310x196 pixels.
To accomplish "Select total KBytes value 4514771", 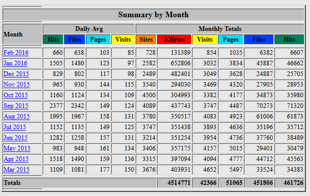I will tap(179, 183).
